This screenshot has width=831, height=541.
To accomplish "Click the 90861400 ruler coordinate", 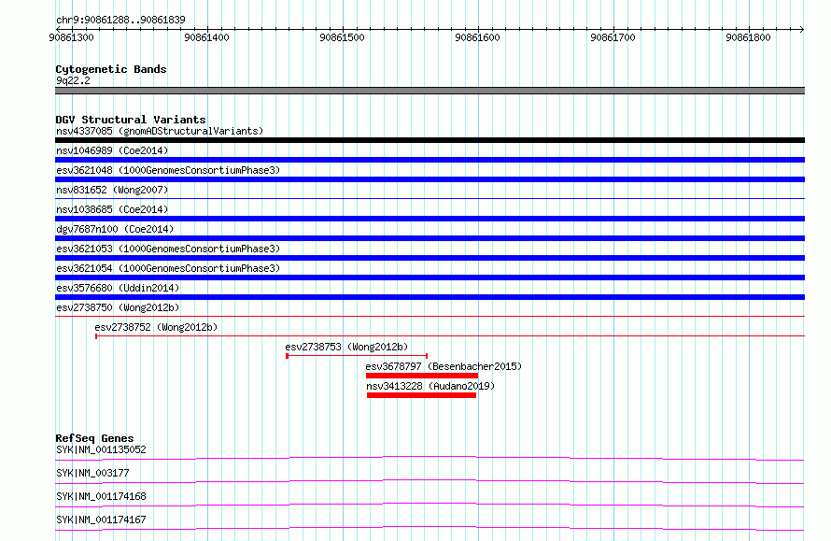I will point(206,37).
